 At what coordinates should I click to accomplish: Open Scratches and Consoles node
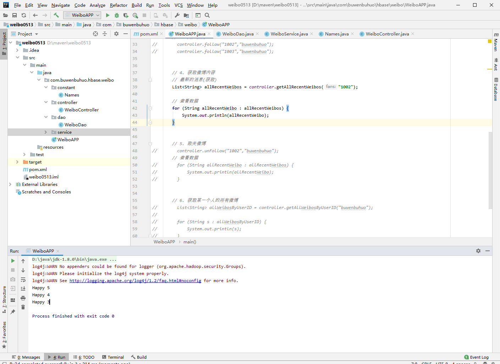[x=46, y=192]
